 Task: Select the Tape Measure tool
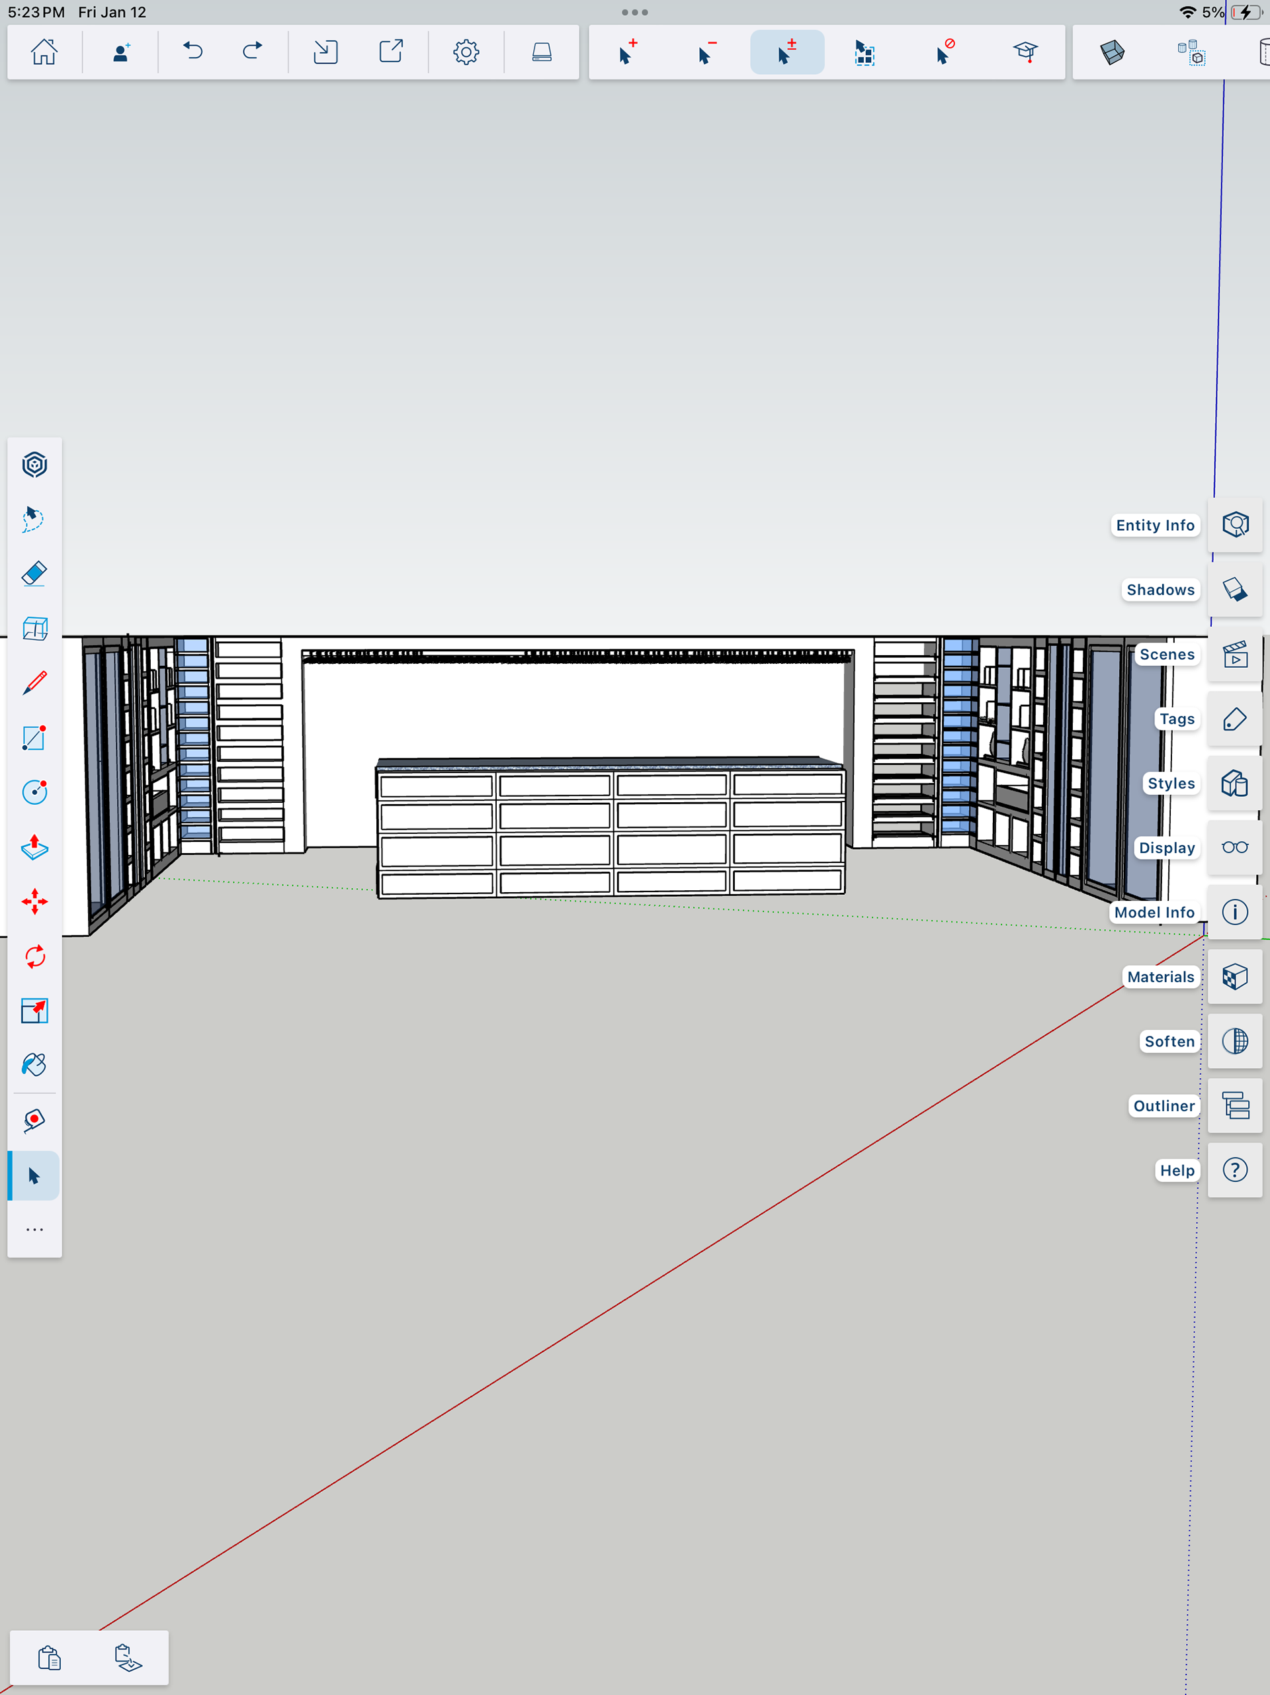34,1121
